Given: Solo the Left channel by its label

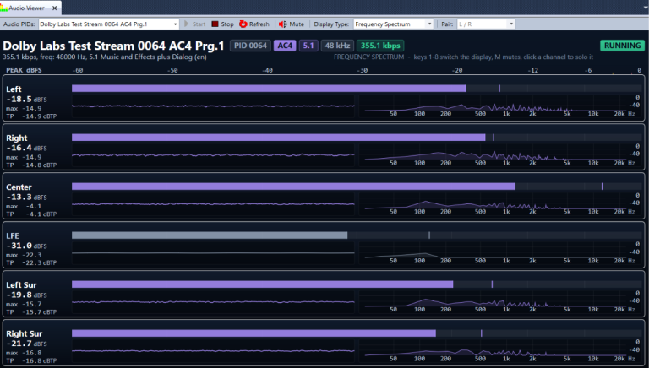Looking at the screenshot, I should [14, 89].
